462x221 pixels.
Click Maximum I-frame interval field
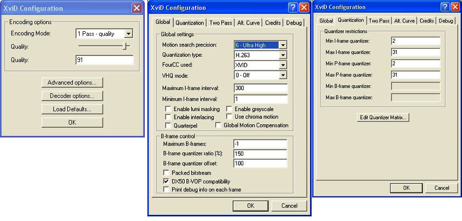coord(261,88)
